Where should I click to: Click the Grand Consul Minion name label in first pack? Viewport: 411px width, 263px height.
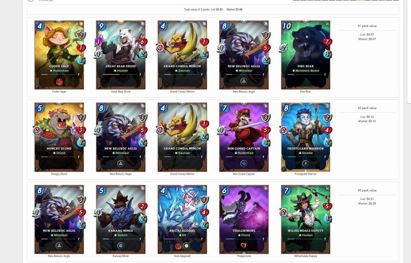[182, 92]
